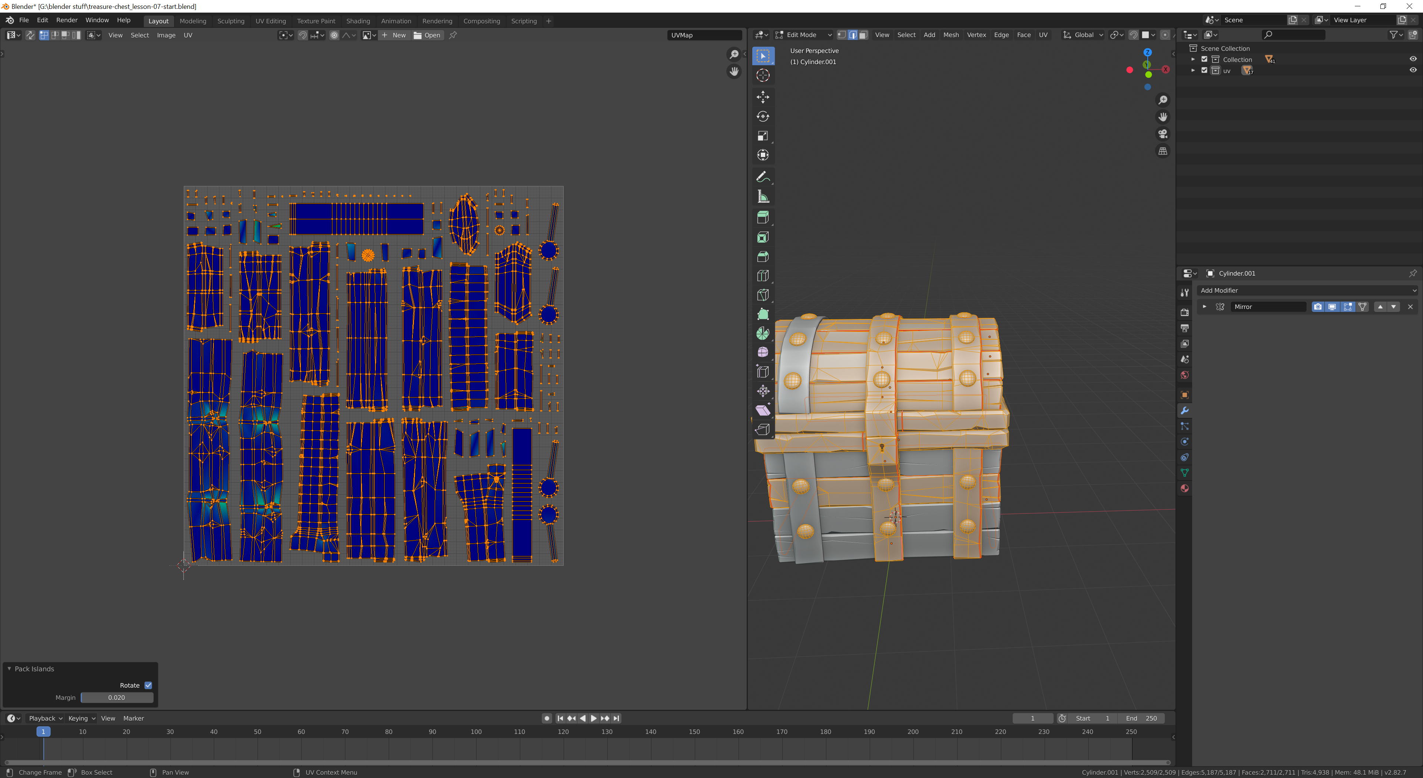Pick the Measure ruler tool
Viewport: 1423px width, 778px height.
coord(762,197)
